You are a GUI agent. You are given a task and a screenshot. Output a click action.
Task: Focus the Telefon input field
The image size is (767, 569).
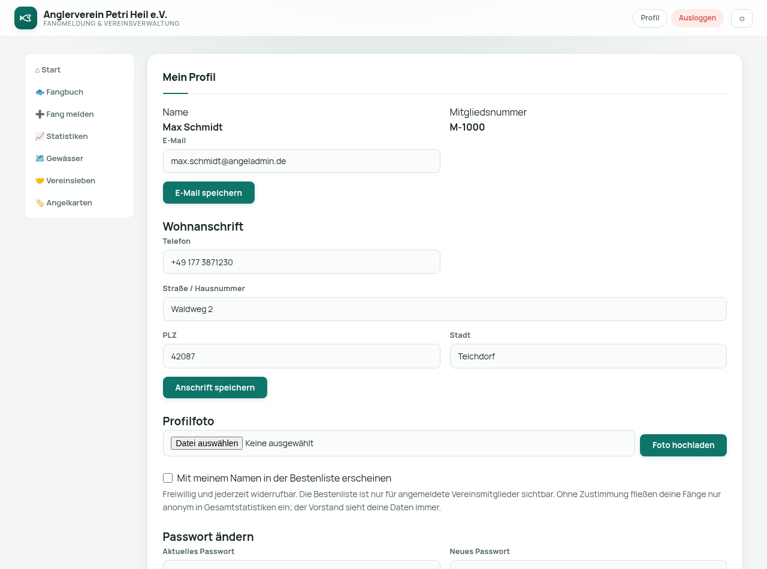301,262
